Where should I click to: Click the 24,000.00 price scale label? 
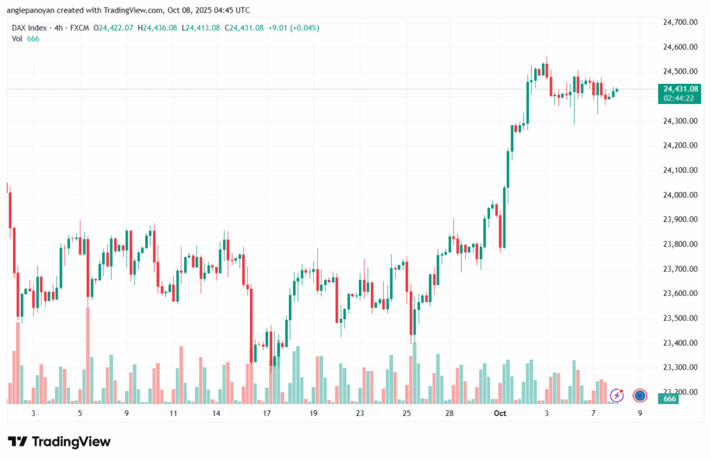[x=680, y=195]
